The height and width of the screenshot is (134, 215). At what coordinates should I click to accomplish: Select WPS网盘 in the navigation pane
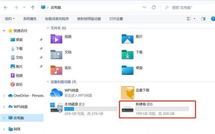(21, 107)
